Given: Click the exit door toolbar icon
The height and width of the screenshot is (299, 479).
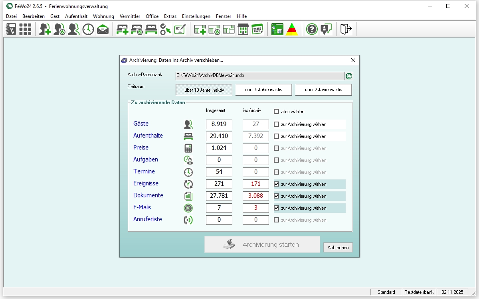Looking at the screenshot, I should tap(346, 29).
